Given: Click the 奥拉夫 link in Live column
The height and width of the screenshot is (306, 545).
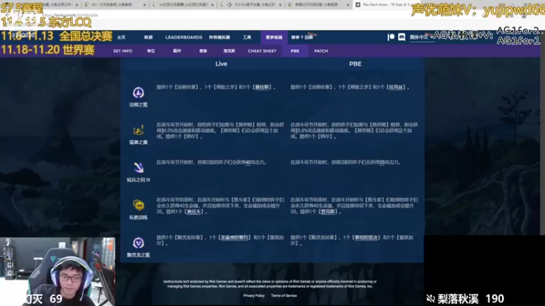Looking at the screenshot, I should coord(194,211).
